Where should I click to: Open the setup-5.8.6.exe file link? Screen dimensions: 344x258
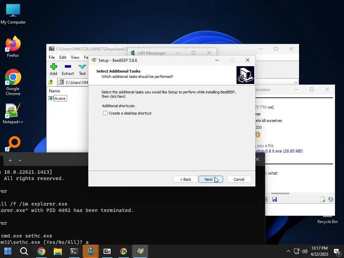click(x=279, y=151)
